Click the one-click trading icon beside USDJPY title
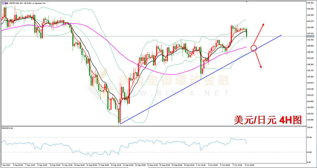 point(3,3)
